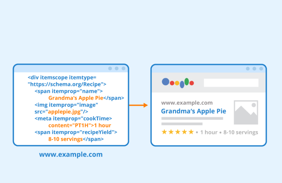This screenshot has height=183, width=282.
Task: Focus the white search box beside the logo
Action: click(x=231, y=83)
